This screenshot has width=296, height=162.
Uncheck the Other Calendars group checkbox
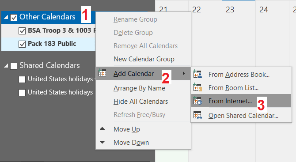pos(14,18)
